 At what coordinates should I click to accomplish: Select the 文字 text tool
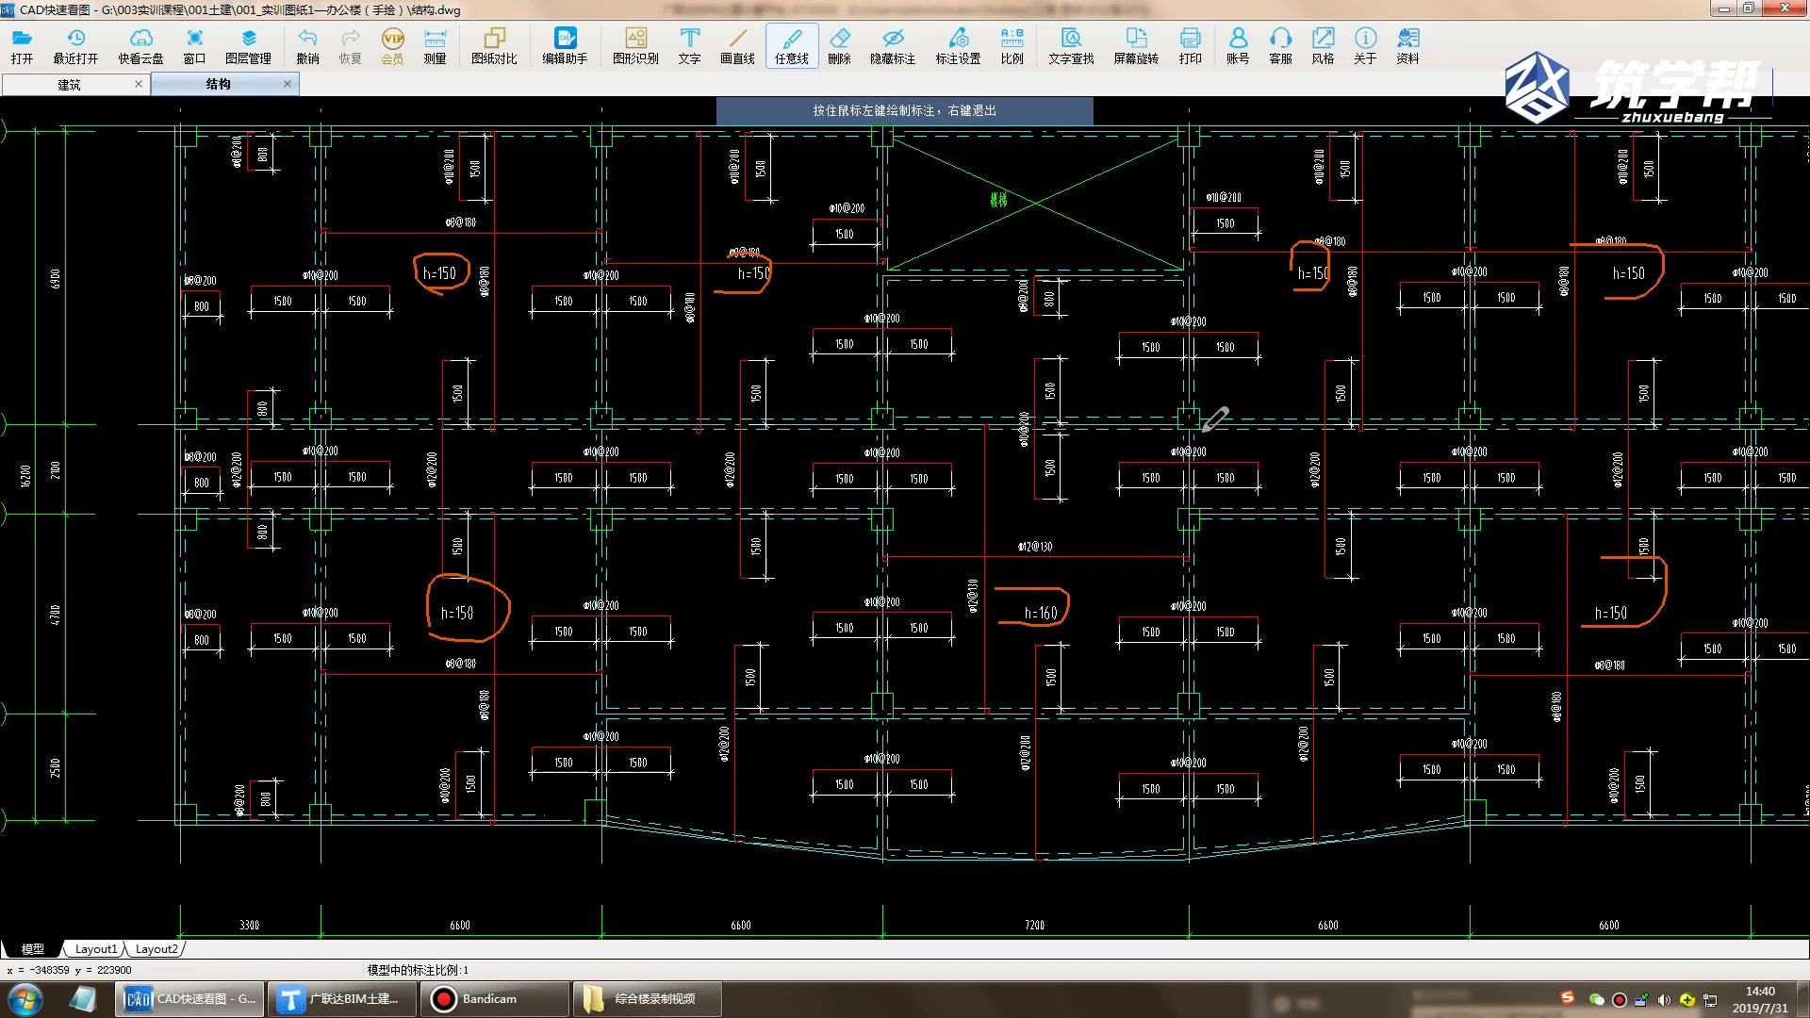[689, 45]
